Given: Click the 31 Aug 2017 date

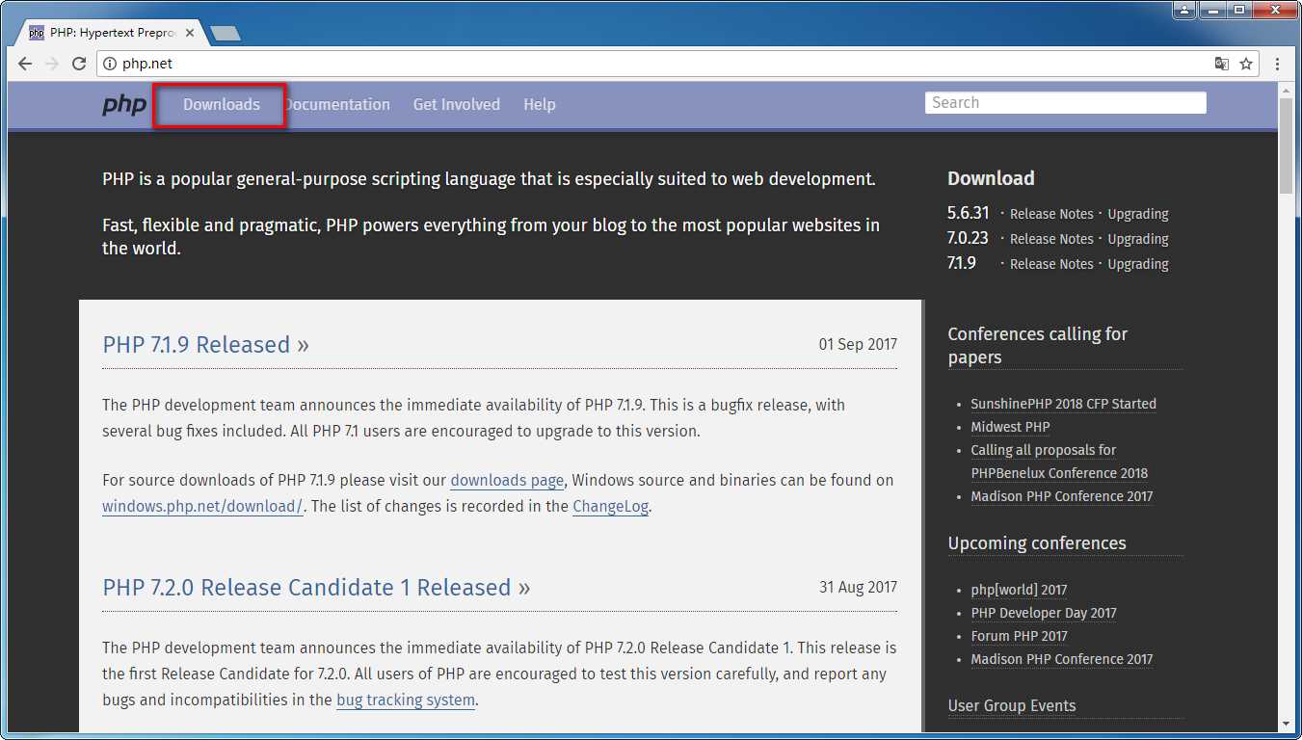Looking at the screenshot, I should (858, 587).
